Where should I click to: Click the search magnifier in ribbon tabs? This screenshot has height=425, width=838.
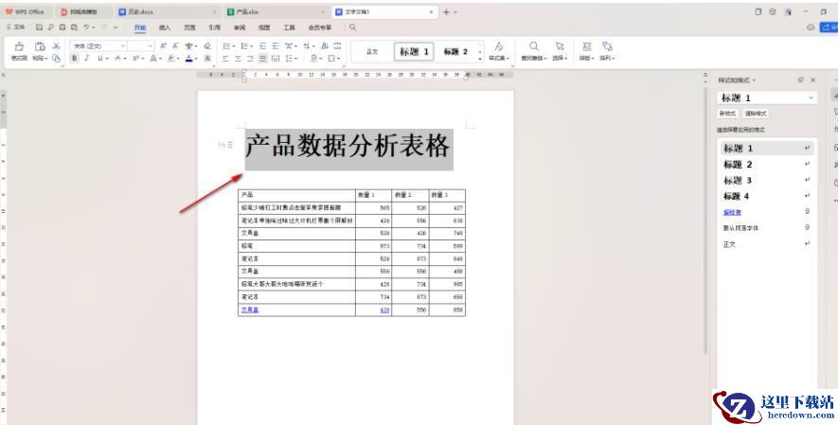tap(352, 27)
